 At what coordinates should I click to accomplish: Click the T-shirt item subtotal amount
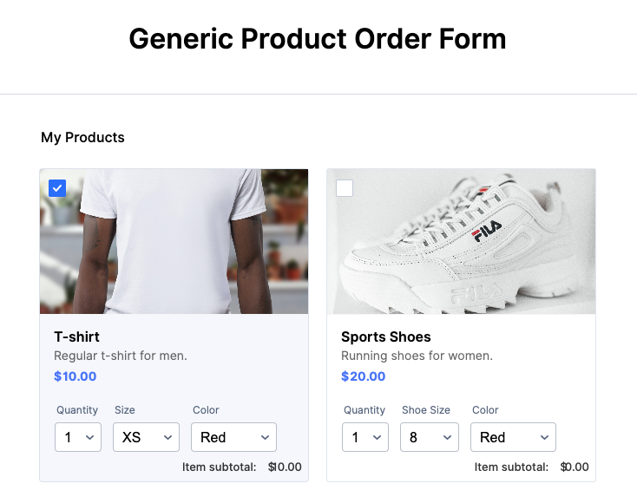click(x=285, y=467)
